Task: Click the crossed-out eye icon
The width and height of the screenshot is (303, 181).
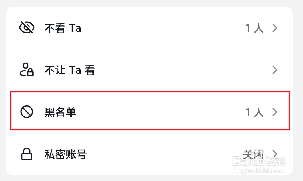Action: coord(27,28)
